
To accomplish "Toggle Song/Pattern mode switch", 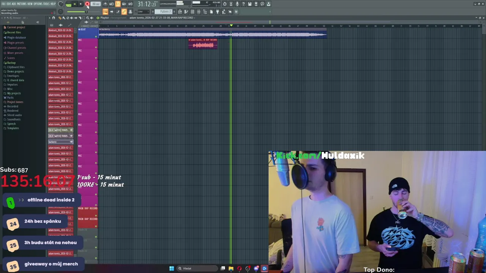I will point(68,4).
